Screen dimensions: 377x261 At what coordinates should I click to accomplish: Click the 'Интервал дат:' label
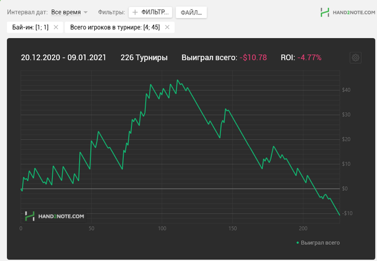tap(27, 12)
